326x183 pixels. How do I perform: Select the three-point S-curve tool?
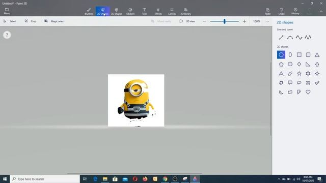click(x=299, y=37)
